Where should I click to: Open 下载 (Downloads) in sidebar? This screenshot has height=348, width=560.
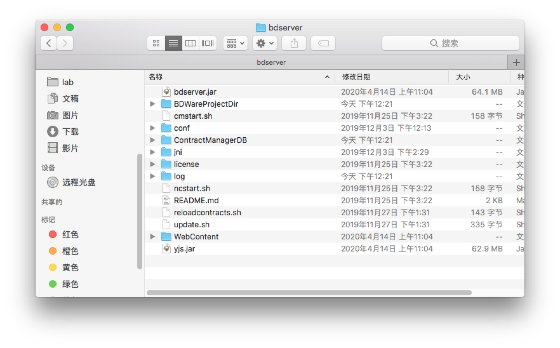(70, 132)
